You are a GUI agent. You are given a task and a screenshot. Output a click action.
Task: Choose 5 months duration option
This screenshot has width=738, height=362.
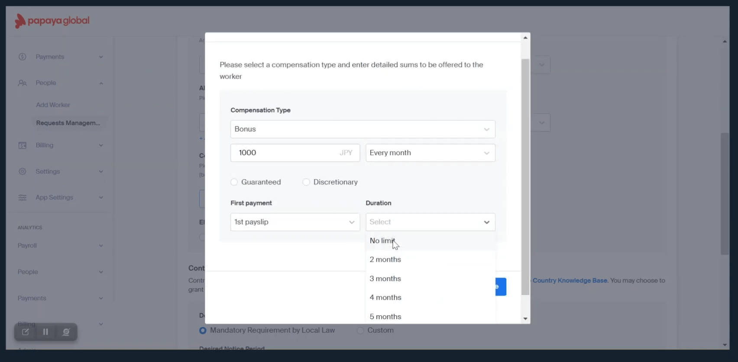430,316
